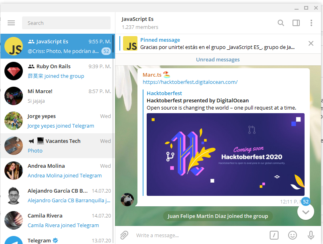Click the 'Photo' preview under Vacantes Tech
Viewport: 323px width, 244px height.
click(35, 151)
